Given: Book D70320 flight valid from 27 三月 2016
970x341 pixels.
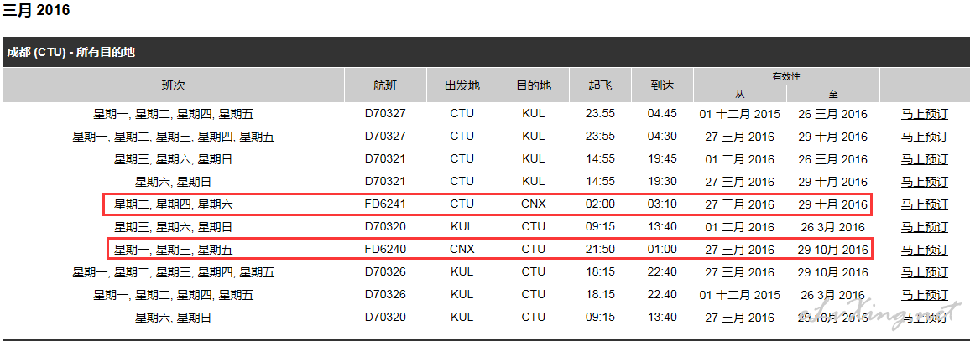Looking at the screenshot, I should click(x=924, y=318).
